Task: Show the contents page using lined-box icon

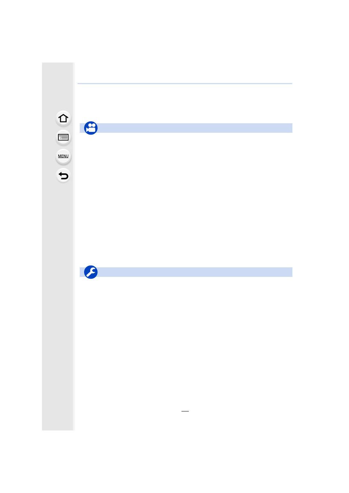Action: point(63,138)
